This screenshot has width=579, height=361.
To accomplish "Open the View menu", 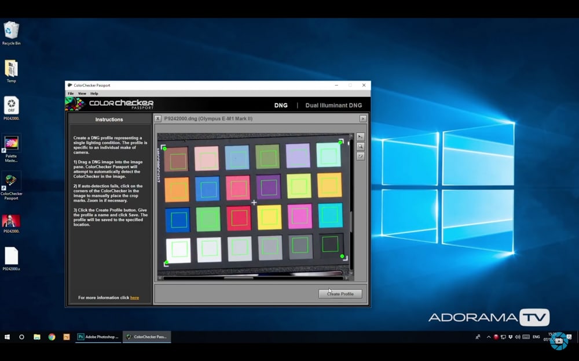I will point(82,94).
